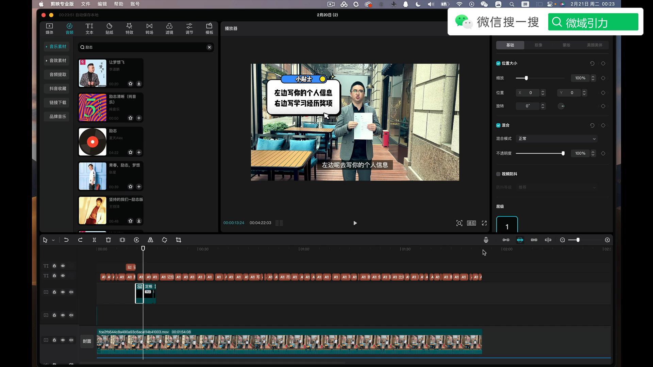Favorite the 励志清晰 music track star
This screenshot has height=367, width=653.
click(130, 118)
